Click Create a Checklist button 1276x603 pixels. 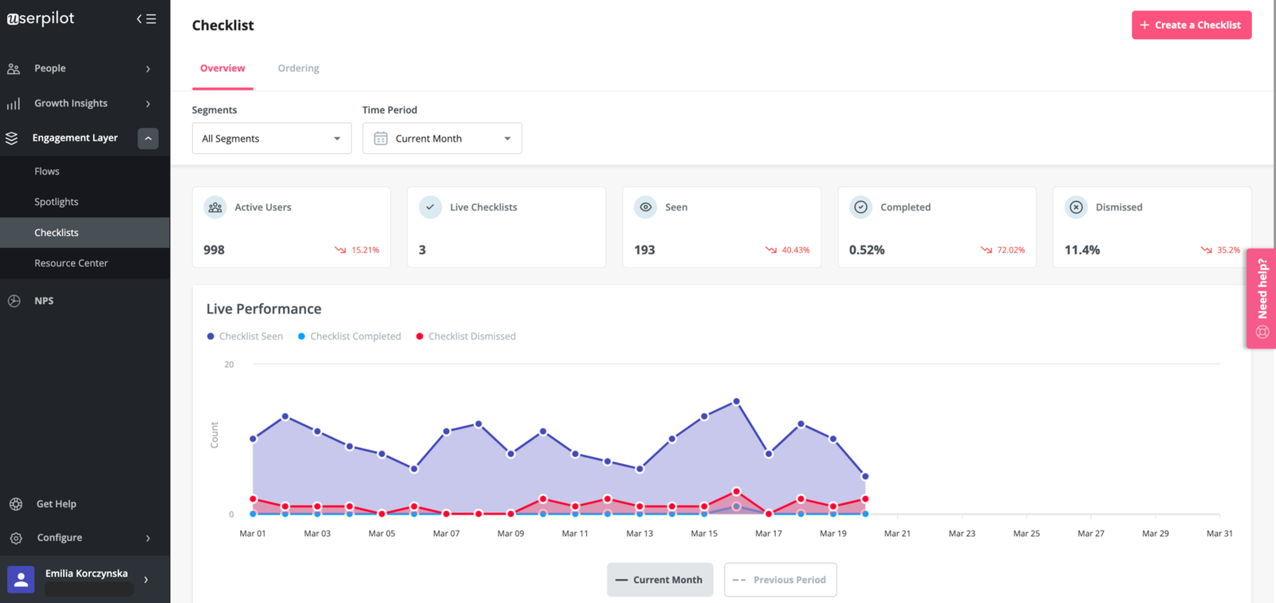click(x=1191, y=25)
